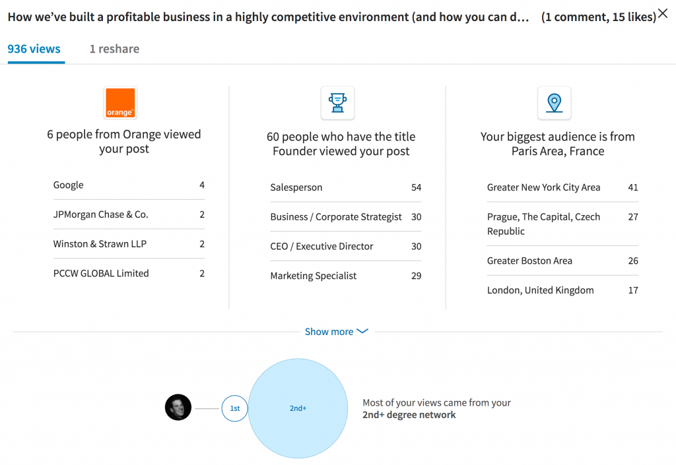Switch to the 936 views tab

[34, 49]
